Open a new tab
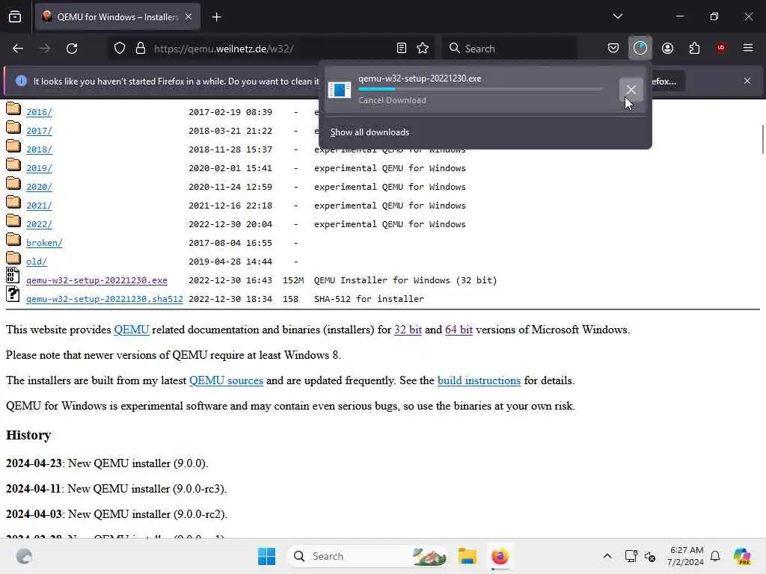The width and height of the screenshot is (766, 574). click(x=216, y=17)
